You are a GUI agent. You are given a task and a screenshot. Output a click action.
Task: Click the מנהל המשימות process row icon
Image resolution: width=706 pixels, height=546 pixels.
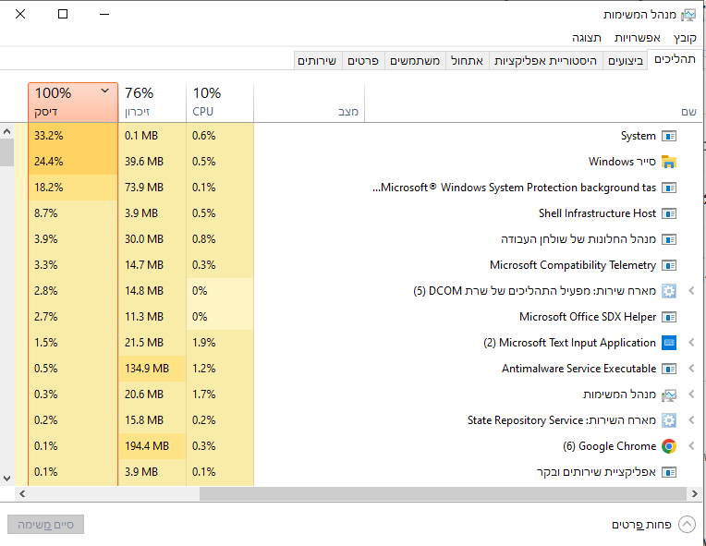click(669, 394)
